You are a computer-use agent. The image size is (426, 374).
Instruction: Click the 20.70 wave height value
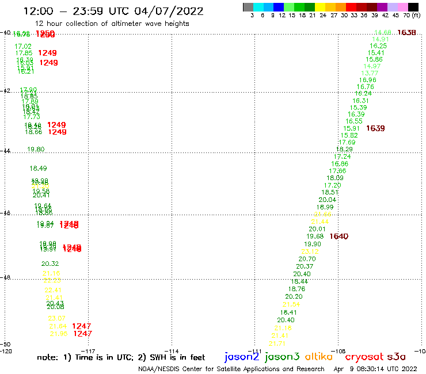tap(307, 259)
